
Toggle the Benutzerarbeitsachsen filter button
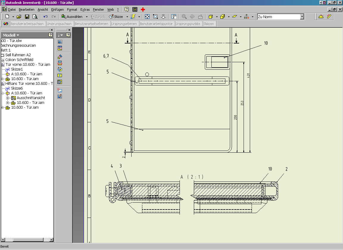coord(27,24)
